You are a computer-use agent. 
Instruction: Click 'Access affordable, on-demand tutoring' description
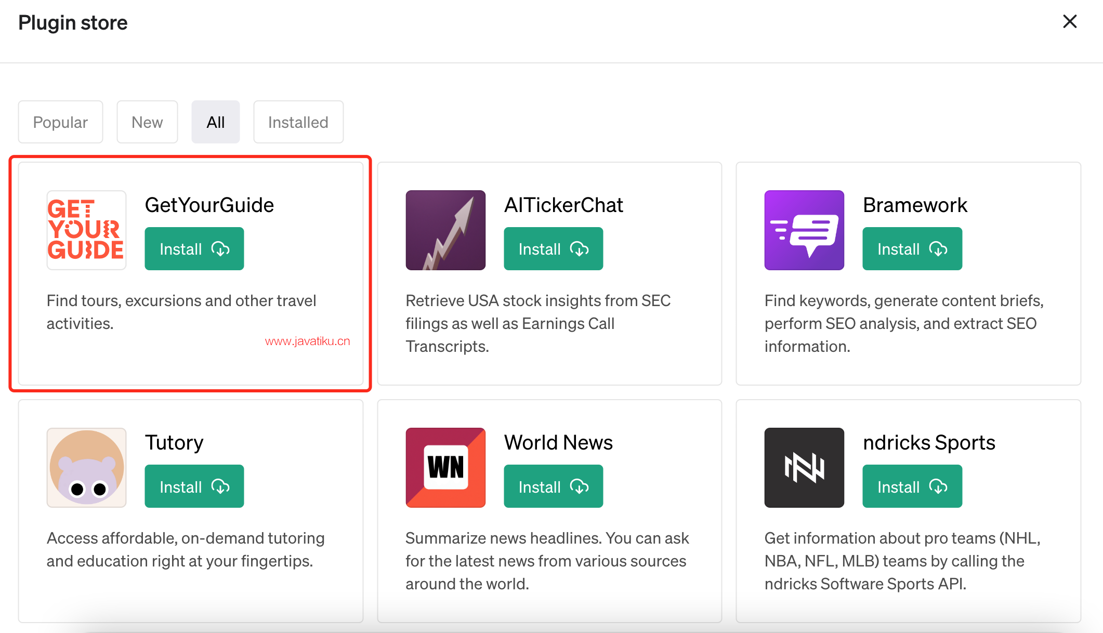pyautogui.click(x=186, y=549)
